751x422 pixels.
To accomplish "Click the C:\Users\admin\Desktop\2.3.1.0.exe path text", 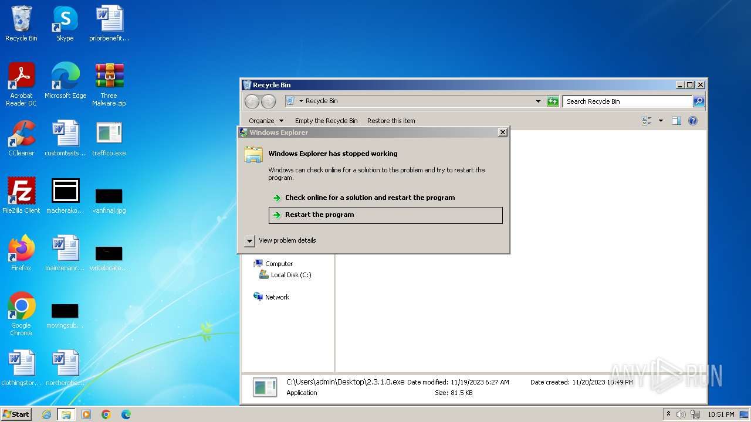I will click(345, 382).
